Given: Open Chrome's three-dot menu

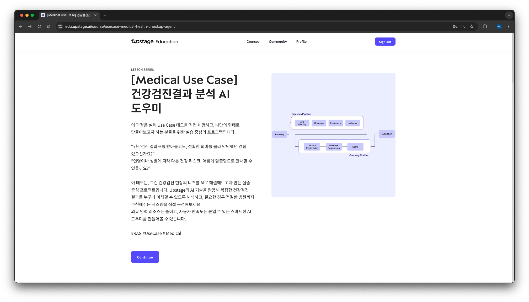Looking at the screenshot, I should tap(509, 26).
